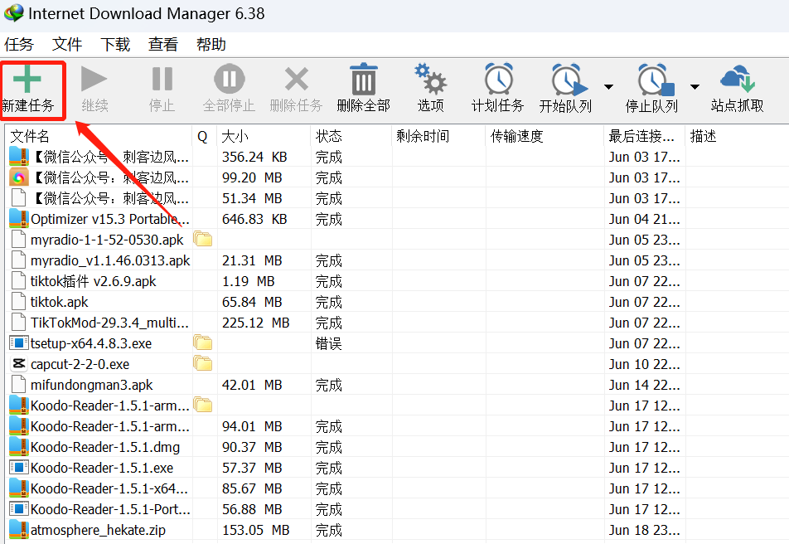This screenshot has width=789, height=544.
Task: Click the exe icon of tsetup-x64.4.8.3.exe
Action: pyautogui.click(x=18, y=343)
